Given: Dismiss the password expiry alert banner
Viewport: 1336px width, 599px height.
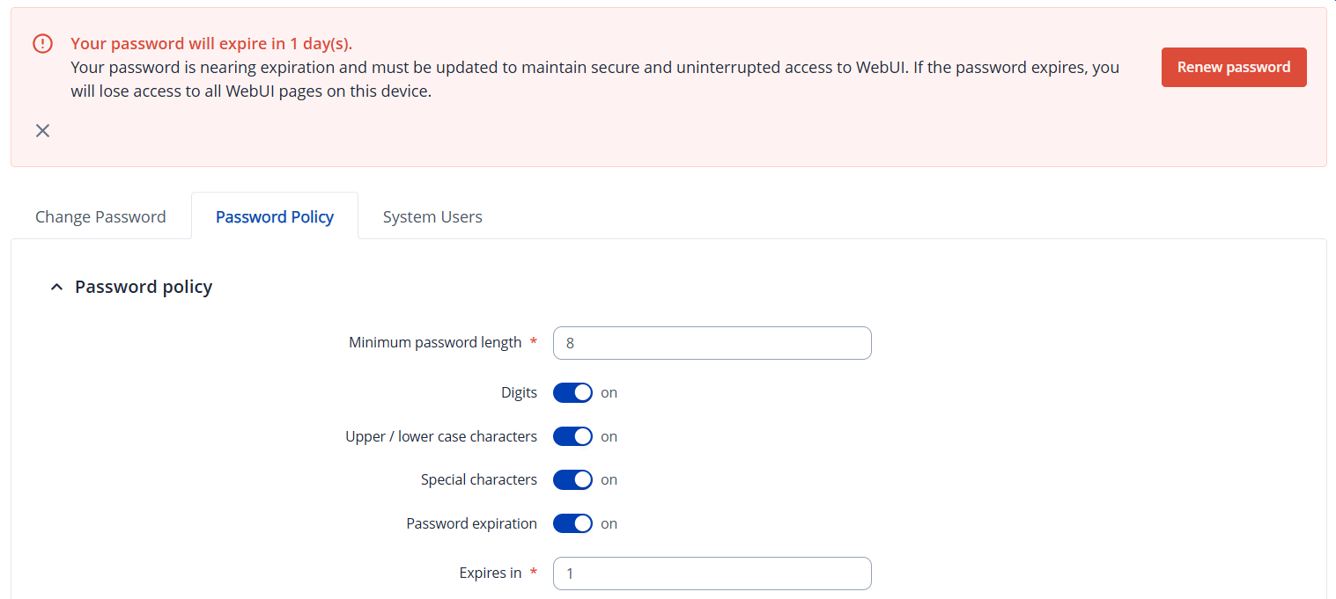Looking at the screenshot, I should coord(42,131).
